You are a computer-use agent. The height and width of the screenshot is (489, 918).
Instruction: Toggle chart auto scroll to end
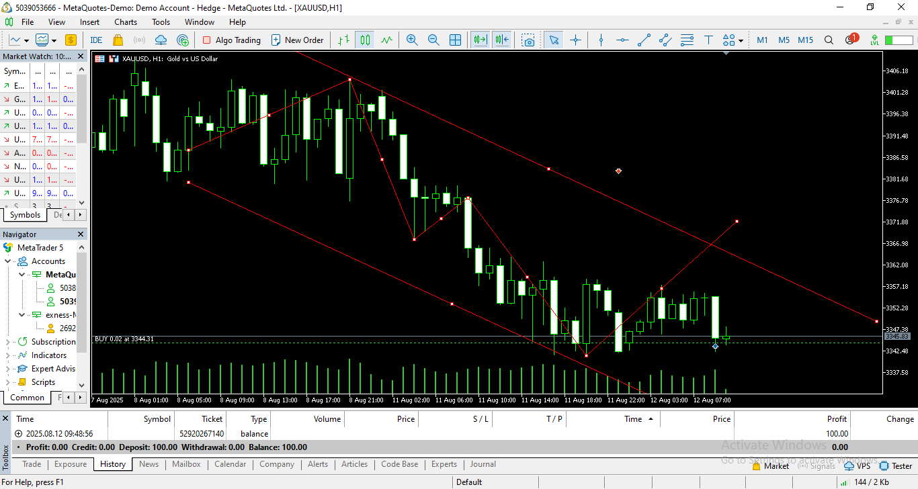coord(480,40)
